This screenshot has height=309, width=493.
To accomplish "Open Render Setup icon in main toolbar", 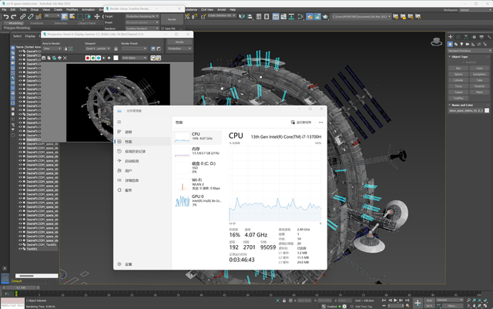I will coord(310,17).
